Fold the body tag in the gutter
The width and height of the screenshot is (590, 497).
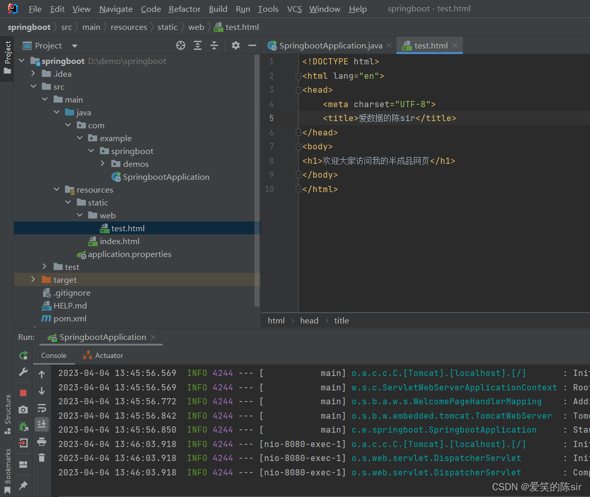(299, 146)
